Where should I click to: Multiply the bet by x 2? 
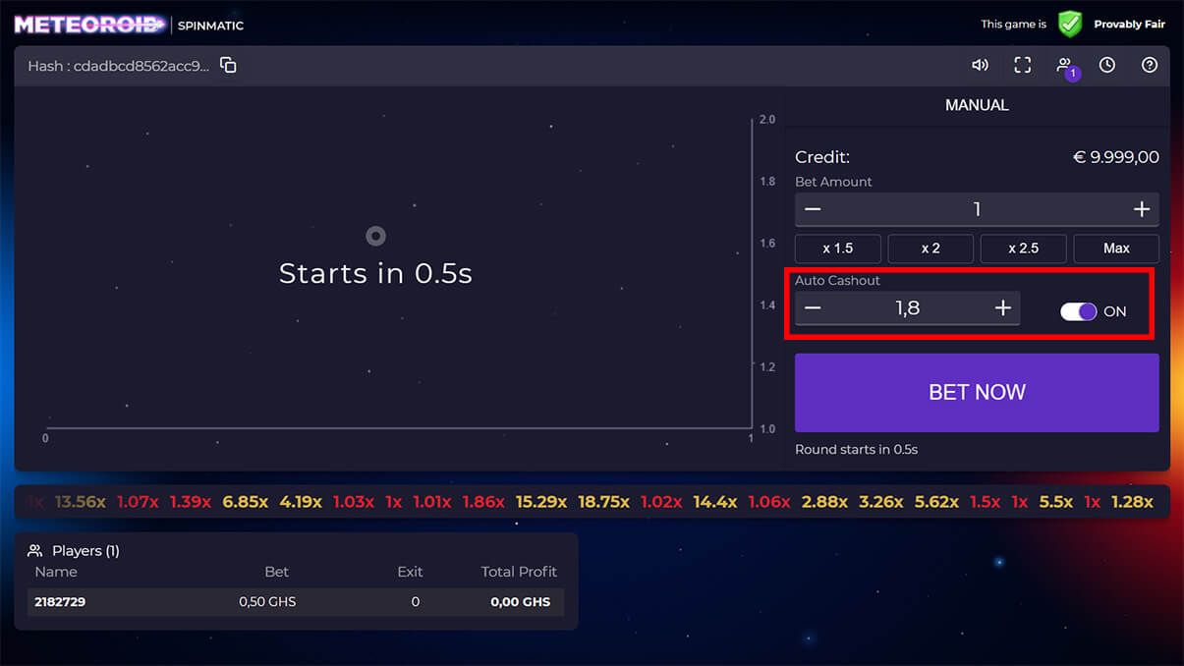[930, 249]
